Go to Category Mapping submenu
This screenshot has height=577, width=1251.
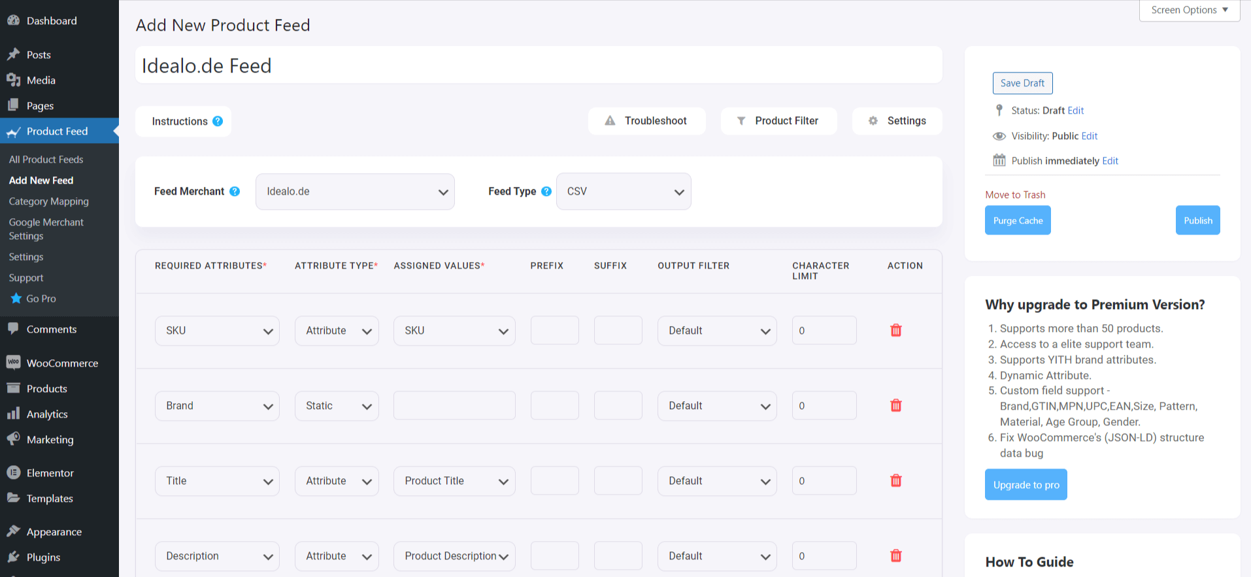pos(48,201)
